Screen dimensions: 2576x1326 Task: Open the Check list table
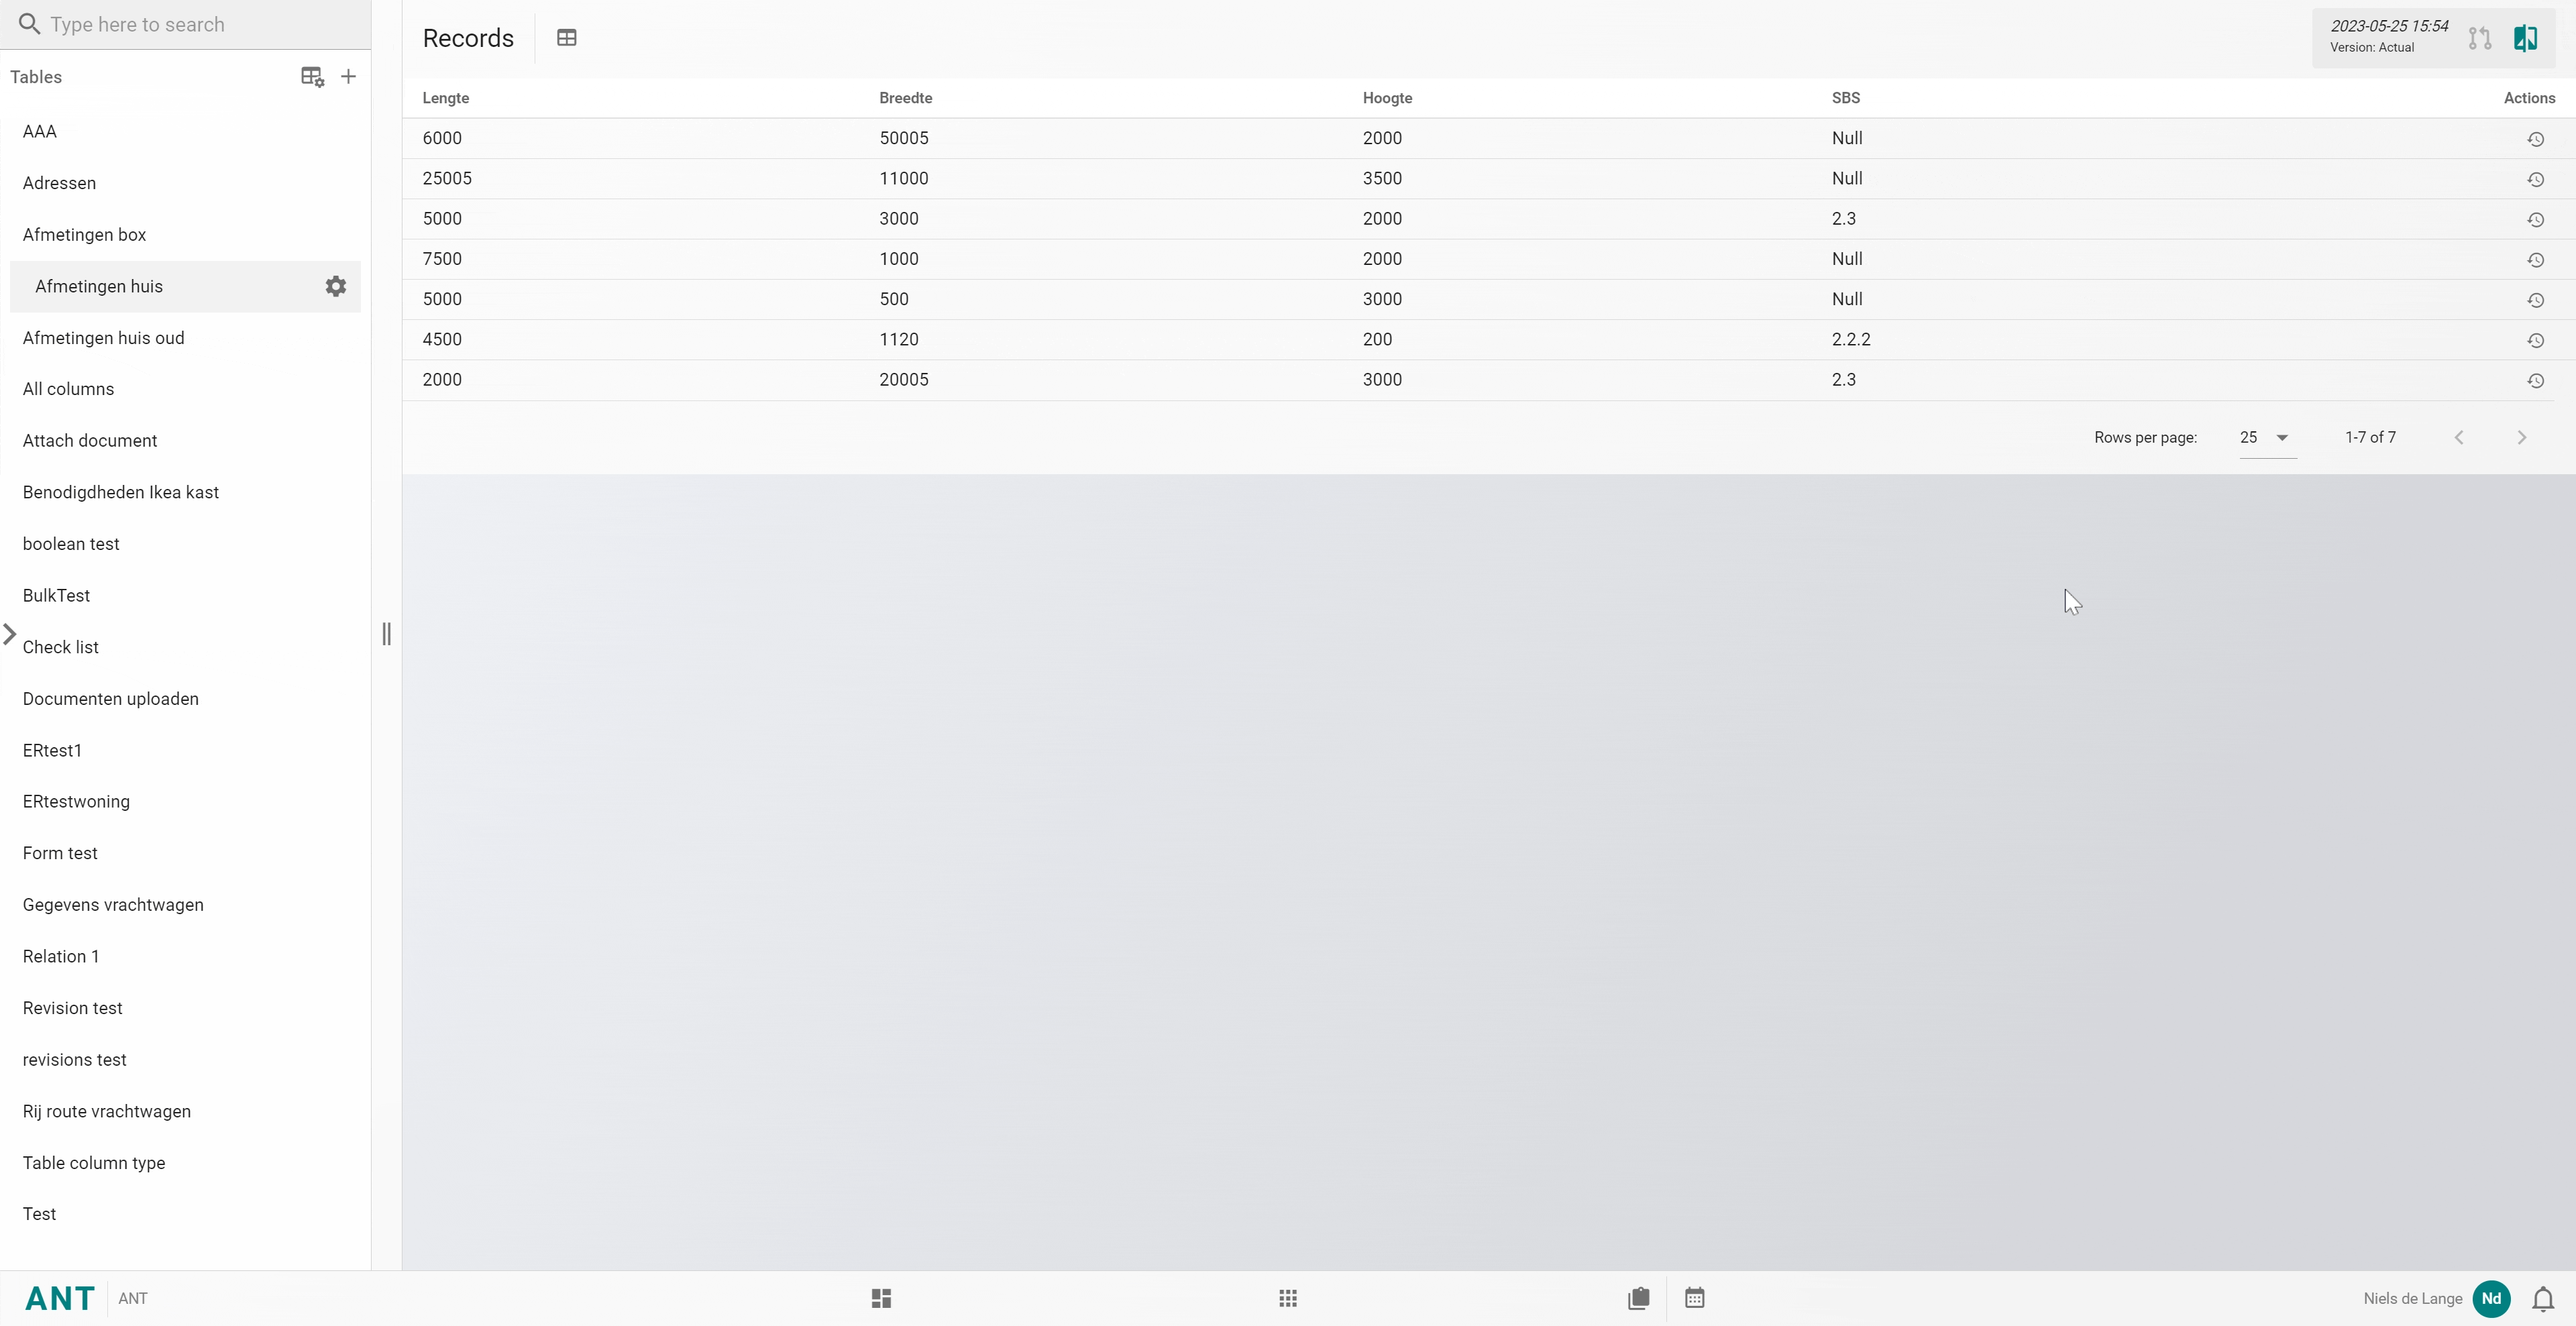[x=185, y=647]
